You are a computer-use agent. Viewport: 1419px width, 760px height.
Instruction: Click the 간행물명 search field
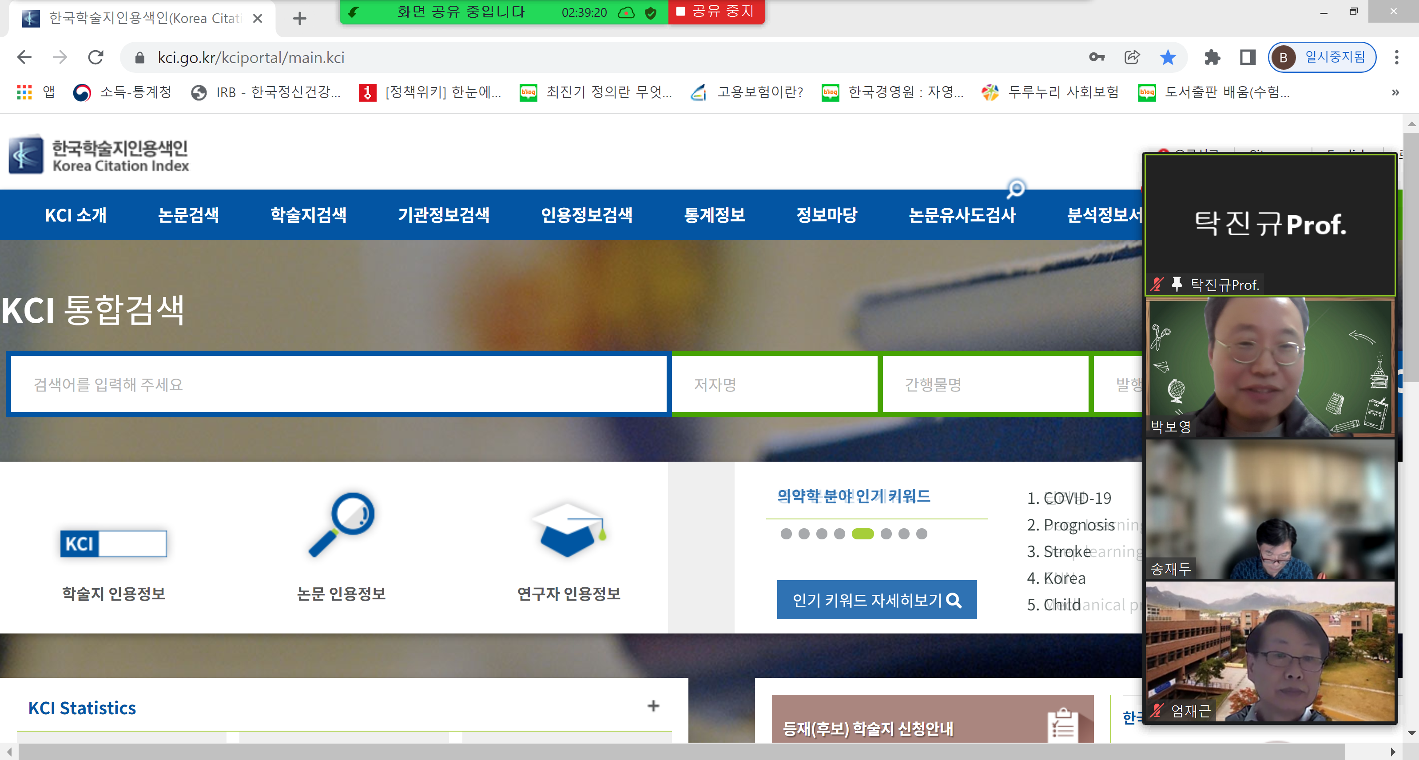point(985,384)
